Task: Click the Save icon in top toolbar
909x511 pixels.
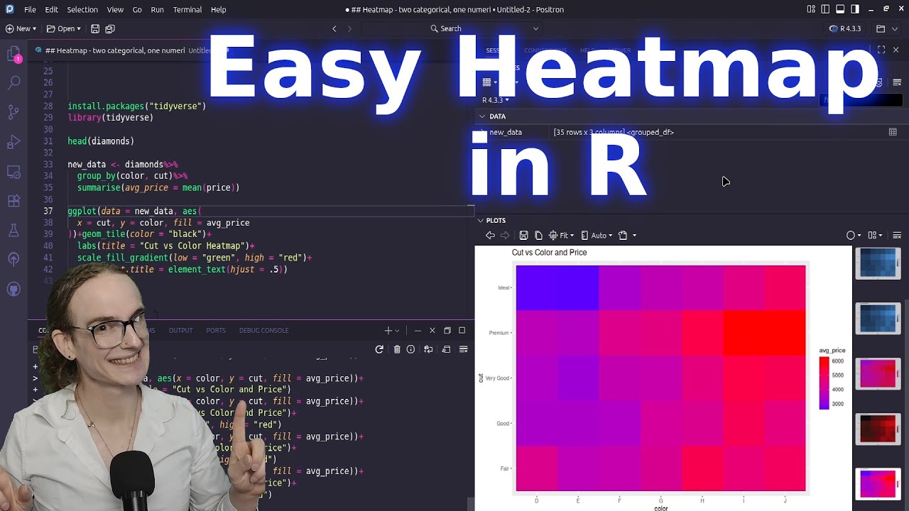Action: click(x=95, y=28)
